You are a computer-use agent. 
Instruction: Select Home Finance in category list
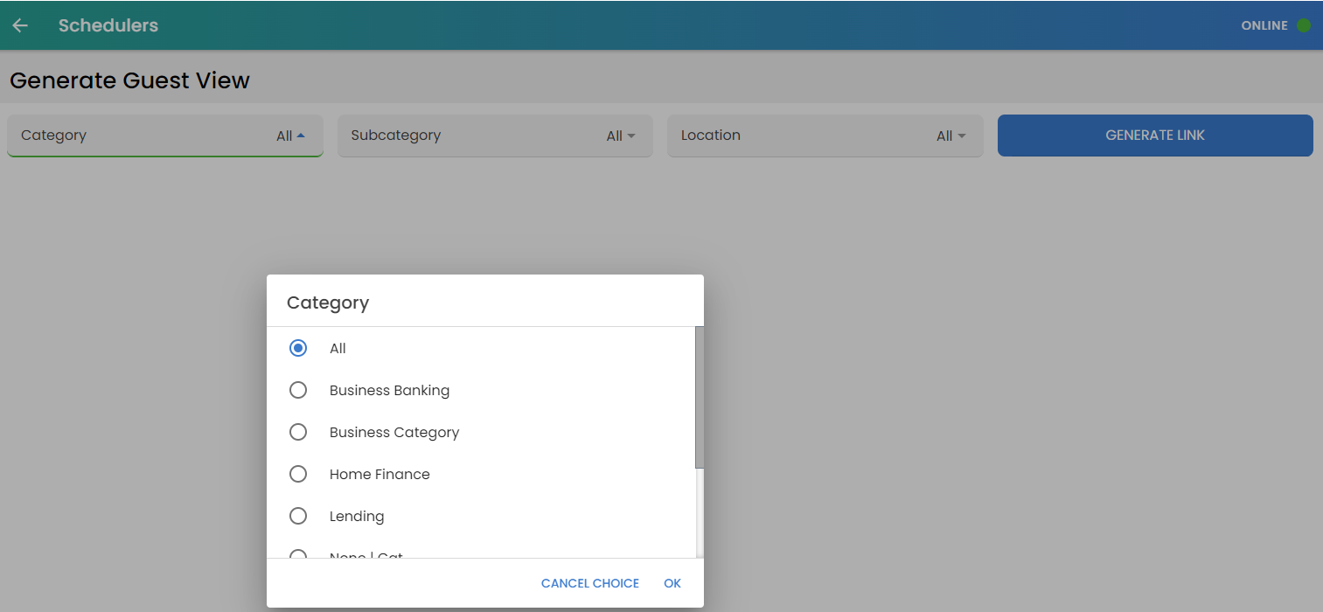[x=298, y=474]
